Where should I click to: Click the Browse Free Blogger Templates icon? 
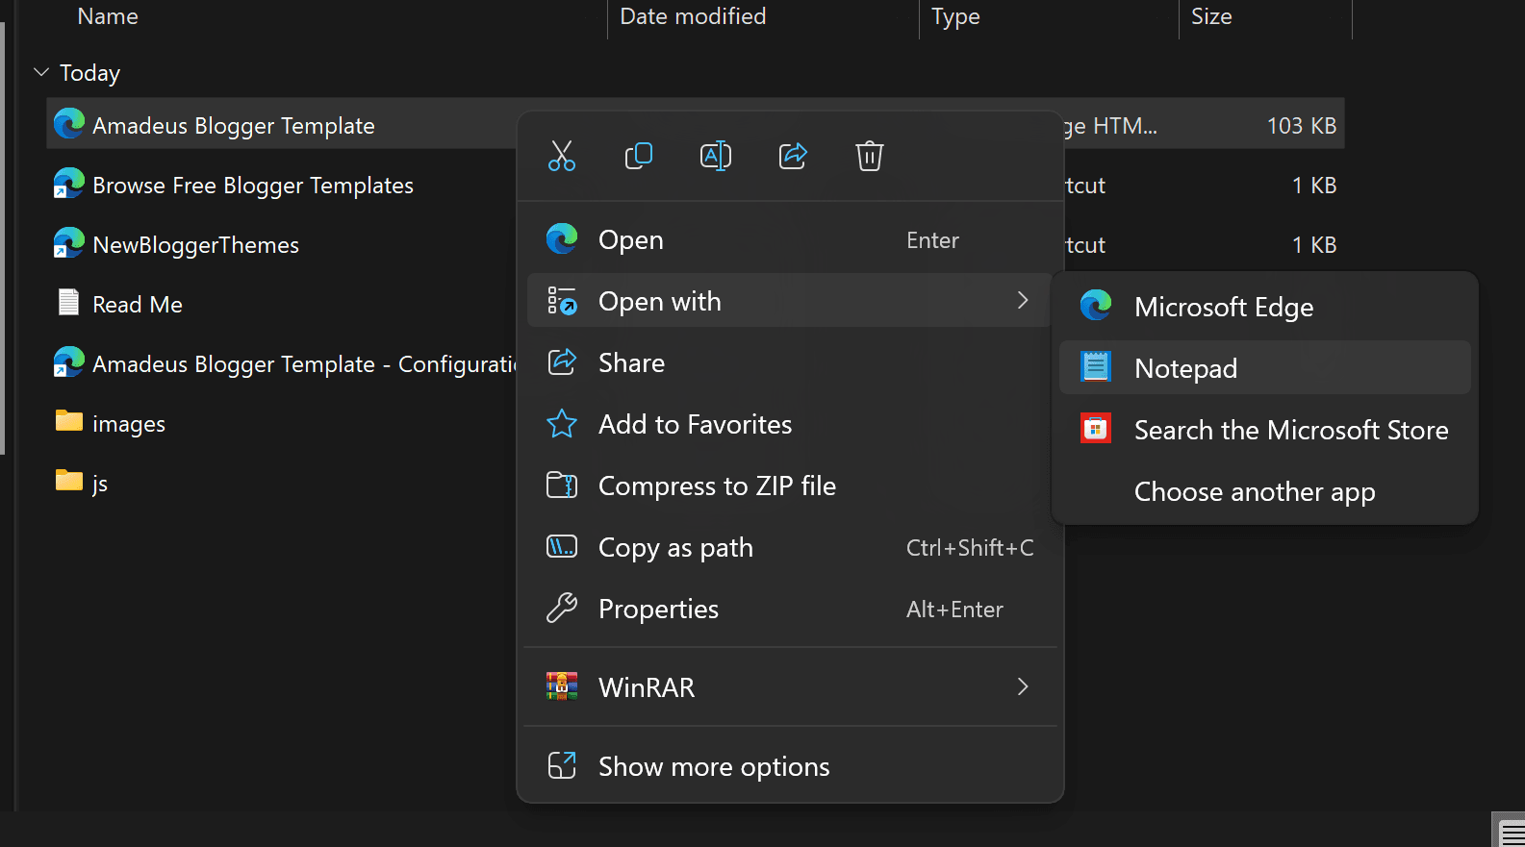coord(69,183)
